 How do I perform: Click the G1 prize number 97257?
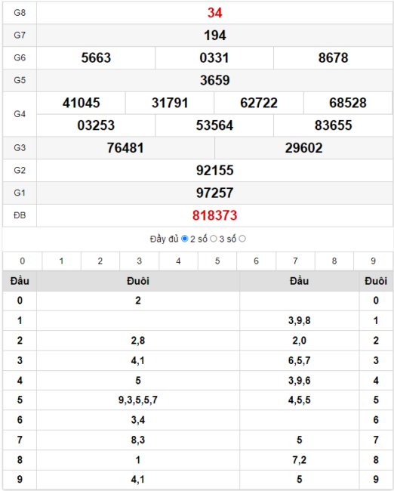coord(214,193)
